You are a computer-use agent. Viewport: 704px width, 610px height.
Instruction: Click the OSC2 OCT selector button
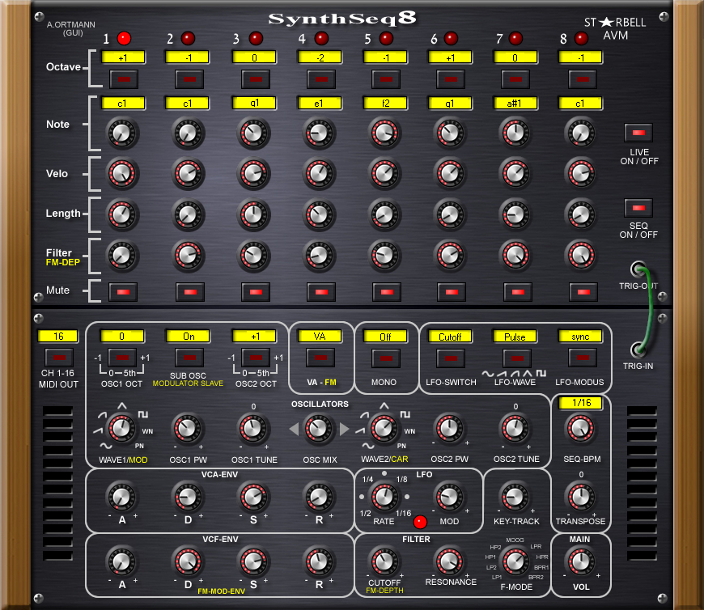click(x=256, y=358)
